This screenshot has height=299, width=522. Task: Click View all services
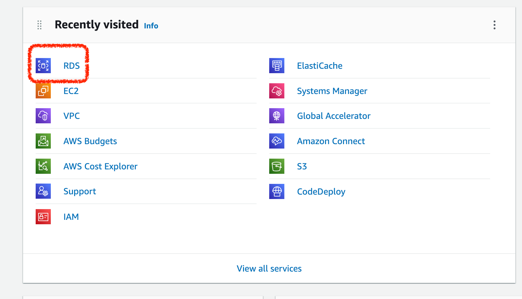(269, 268)
